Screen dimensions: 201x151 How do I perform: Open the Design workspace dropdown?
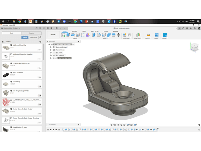[53, 35]
